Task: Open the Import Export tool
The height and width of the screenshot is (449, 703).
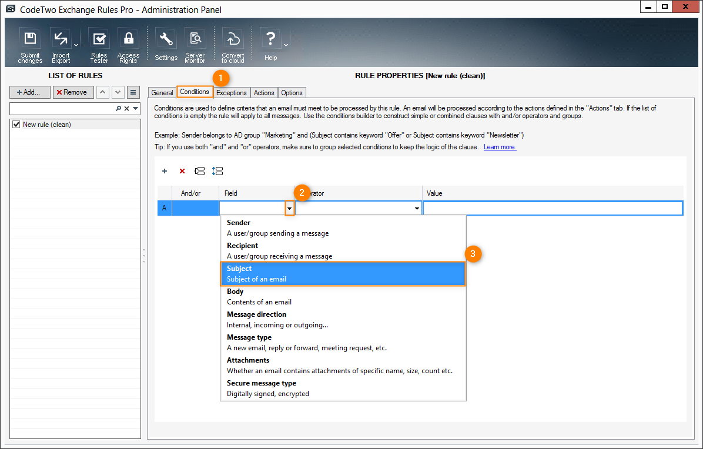Action: (61, 46)
